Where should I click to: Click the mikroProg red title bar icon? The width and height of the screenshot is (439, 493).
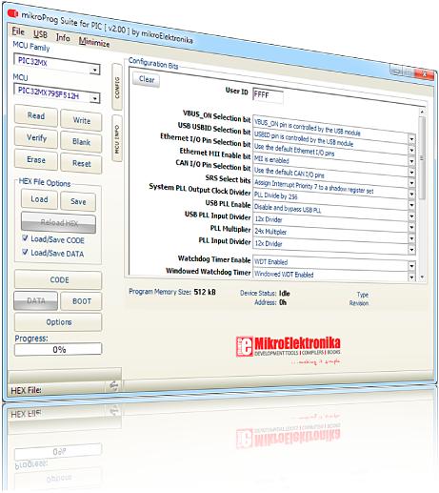point(12,13)
